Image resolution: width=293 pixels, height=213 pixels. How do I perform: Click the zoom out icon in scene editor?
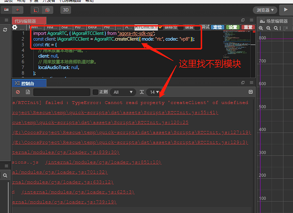tap(268, 28)
